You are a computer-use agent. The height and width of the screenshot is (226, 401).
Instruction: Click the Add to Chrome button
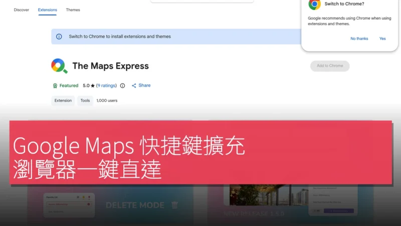pos(330,66)
